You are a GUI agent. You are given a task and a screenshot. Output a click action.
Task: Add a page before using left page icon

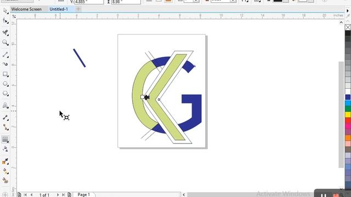pyautogui.click(x=19, y=195)
